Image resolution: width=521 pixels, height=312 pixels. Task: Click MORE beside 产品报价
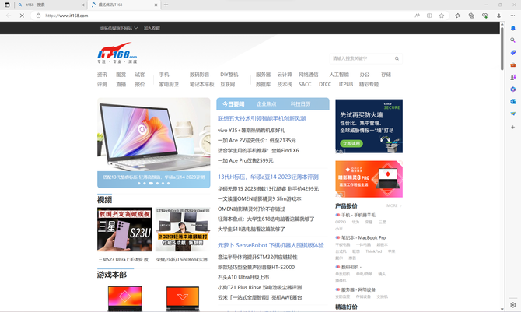click(x=393, y=205)
